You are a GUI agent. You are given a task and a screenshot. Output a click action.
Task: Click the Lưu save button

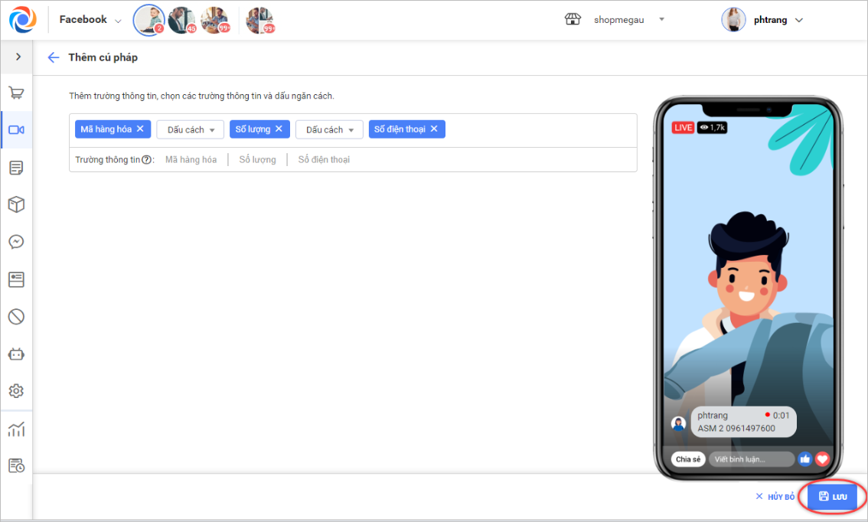point(833,497)
